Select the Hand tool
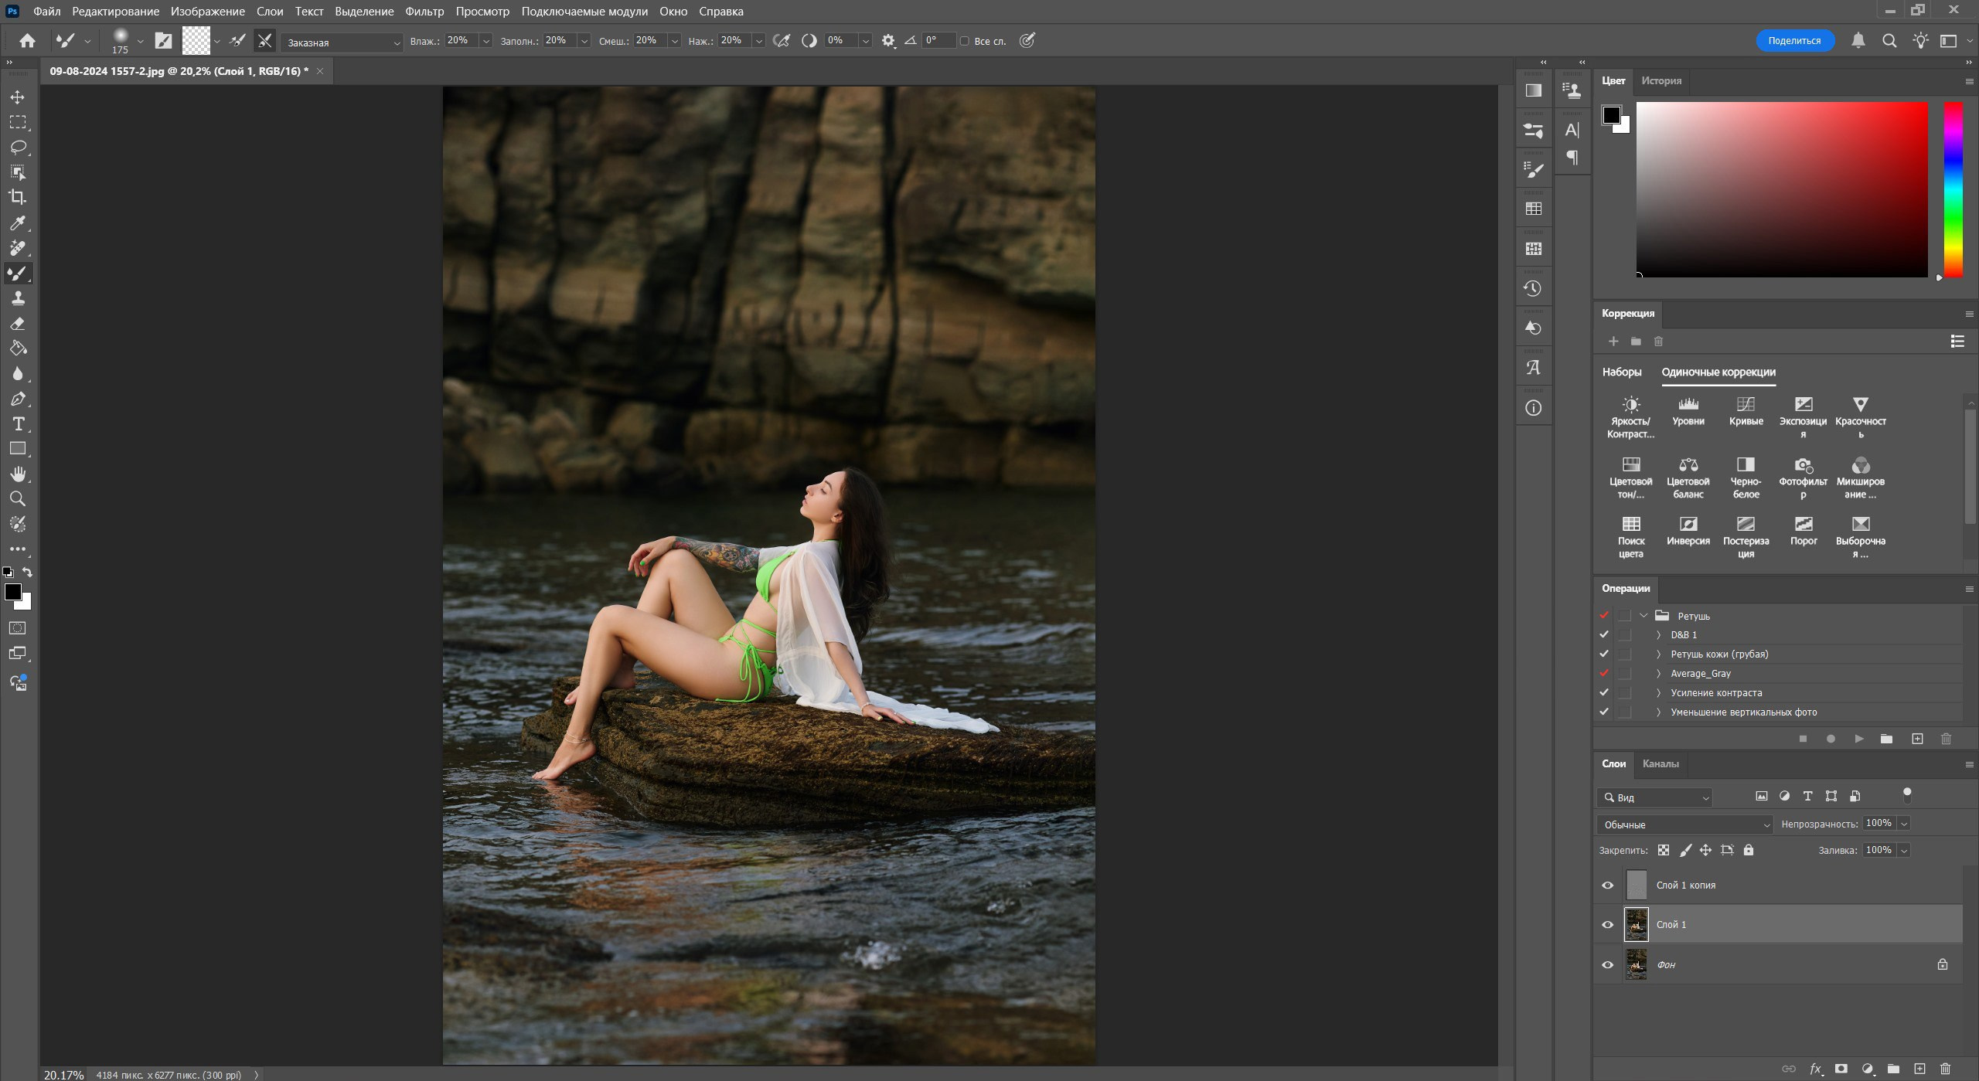Viewport: 1979px width, 1081px height. (18, 474)
